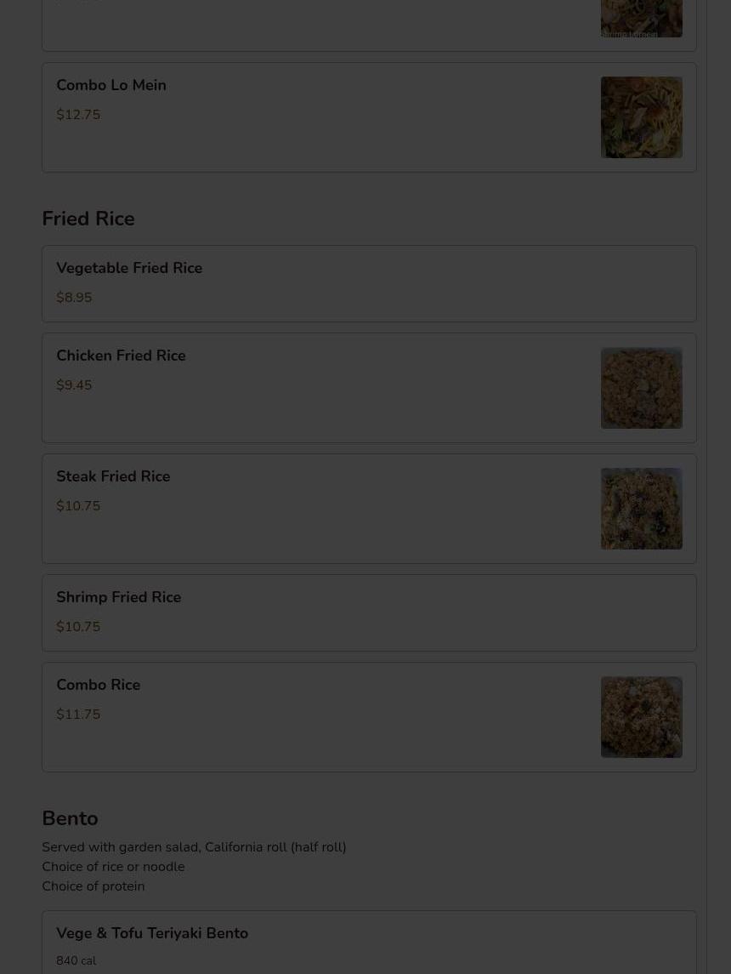Open Vege & Tofu Teriyaki Bento item

(152, 933)
